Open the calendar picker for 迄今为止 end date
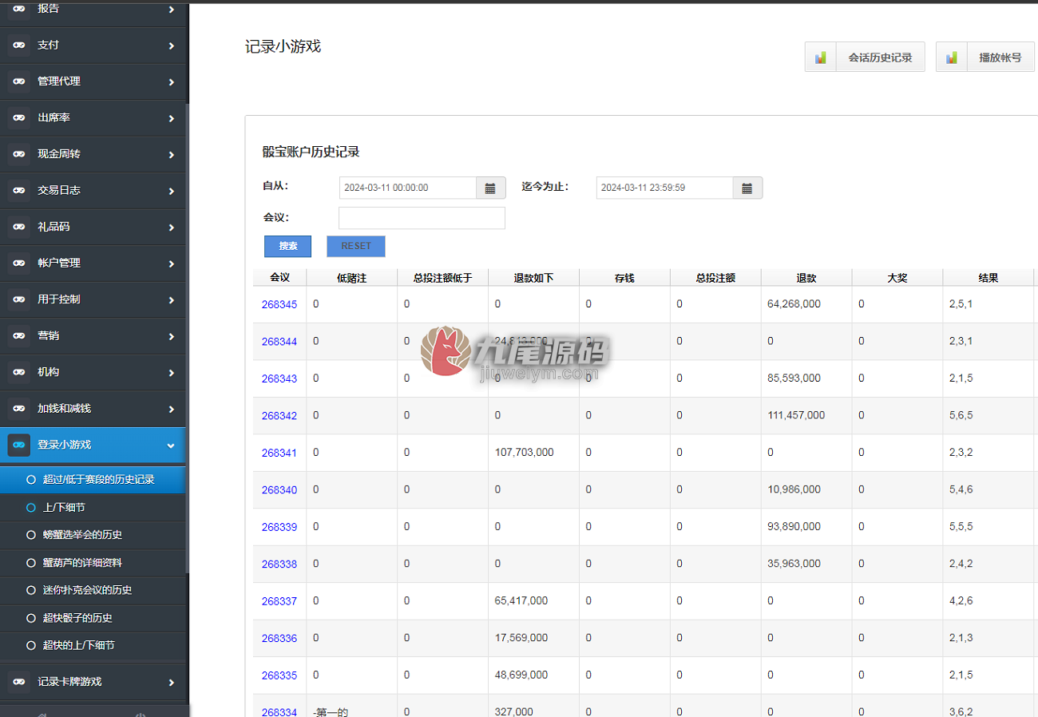 point(747,188)
